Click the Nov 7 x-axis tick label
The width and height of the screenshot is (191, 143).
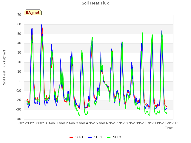[x=113, y=123]
